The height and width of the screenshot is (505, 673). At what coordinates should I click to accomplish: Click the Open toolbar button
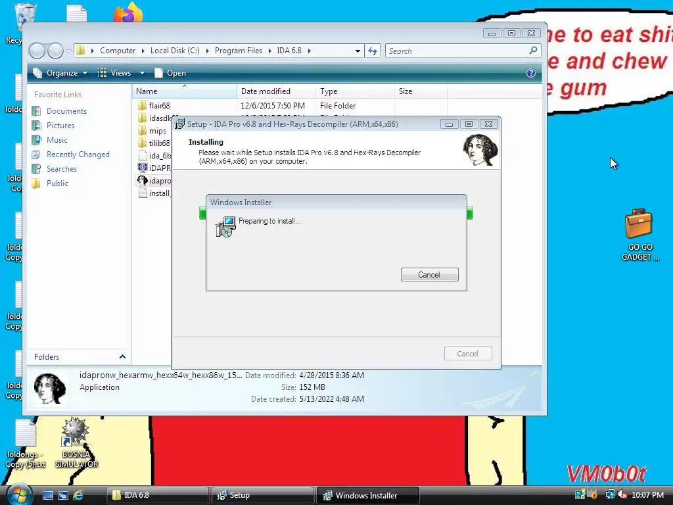[170, 73]
